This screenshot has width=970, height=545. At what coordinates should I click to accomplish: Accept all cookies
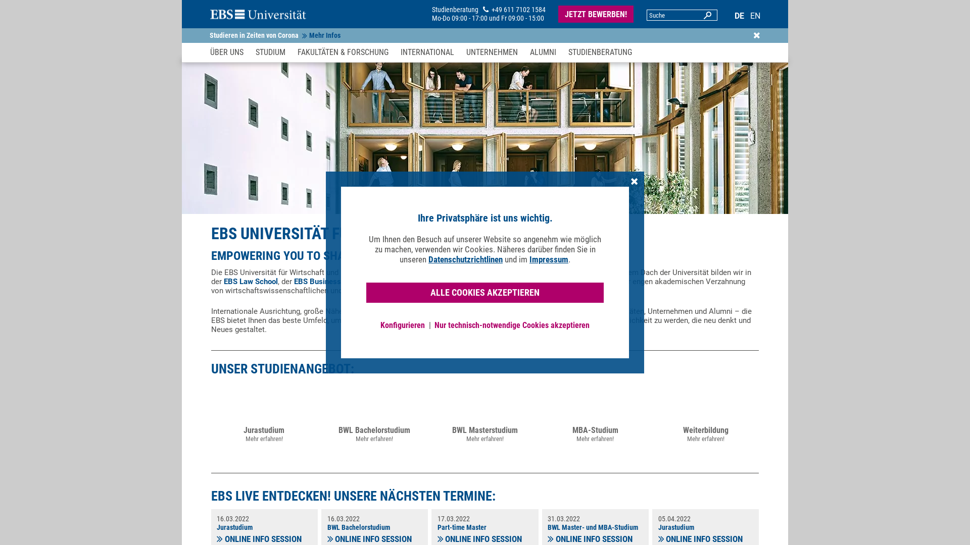click(x=485, y=293)
